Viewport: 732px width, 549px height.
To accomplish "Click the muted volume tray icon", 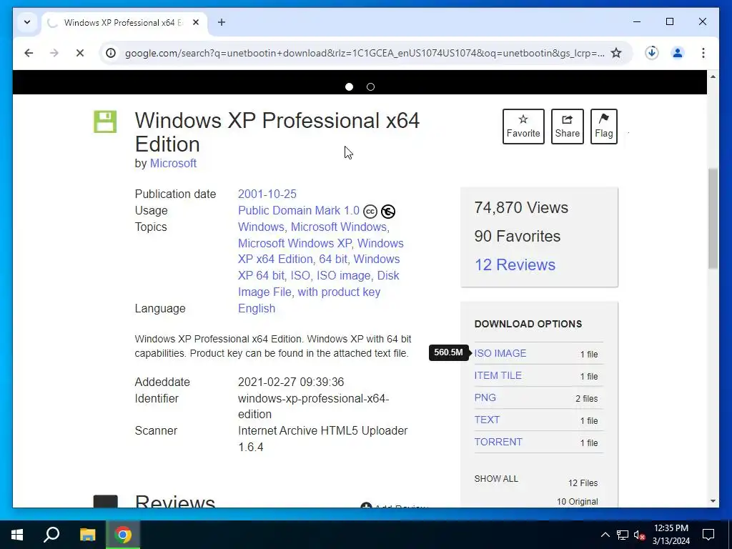I will pos(639,535).
